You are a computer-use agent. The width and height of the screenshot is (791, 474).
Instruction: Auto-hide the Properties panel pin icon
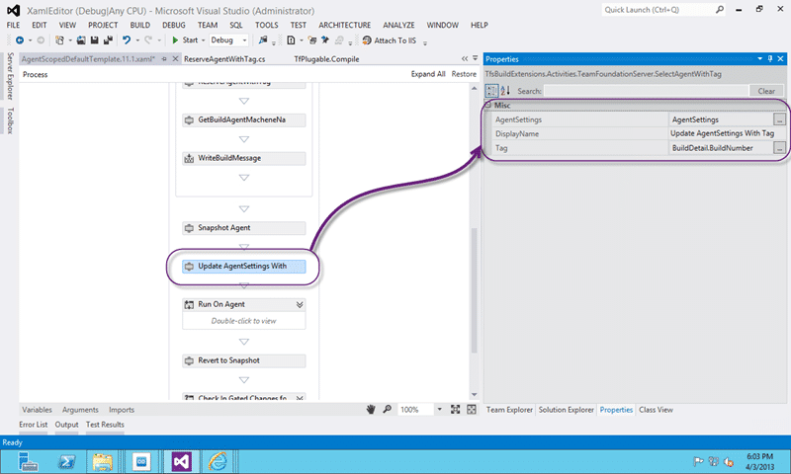coord(770,59)
